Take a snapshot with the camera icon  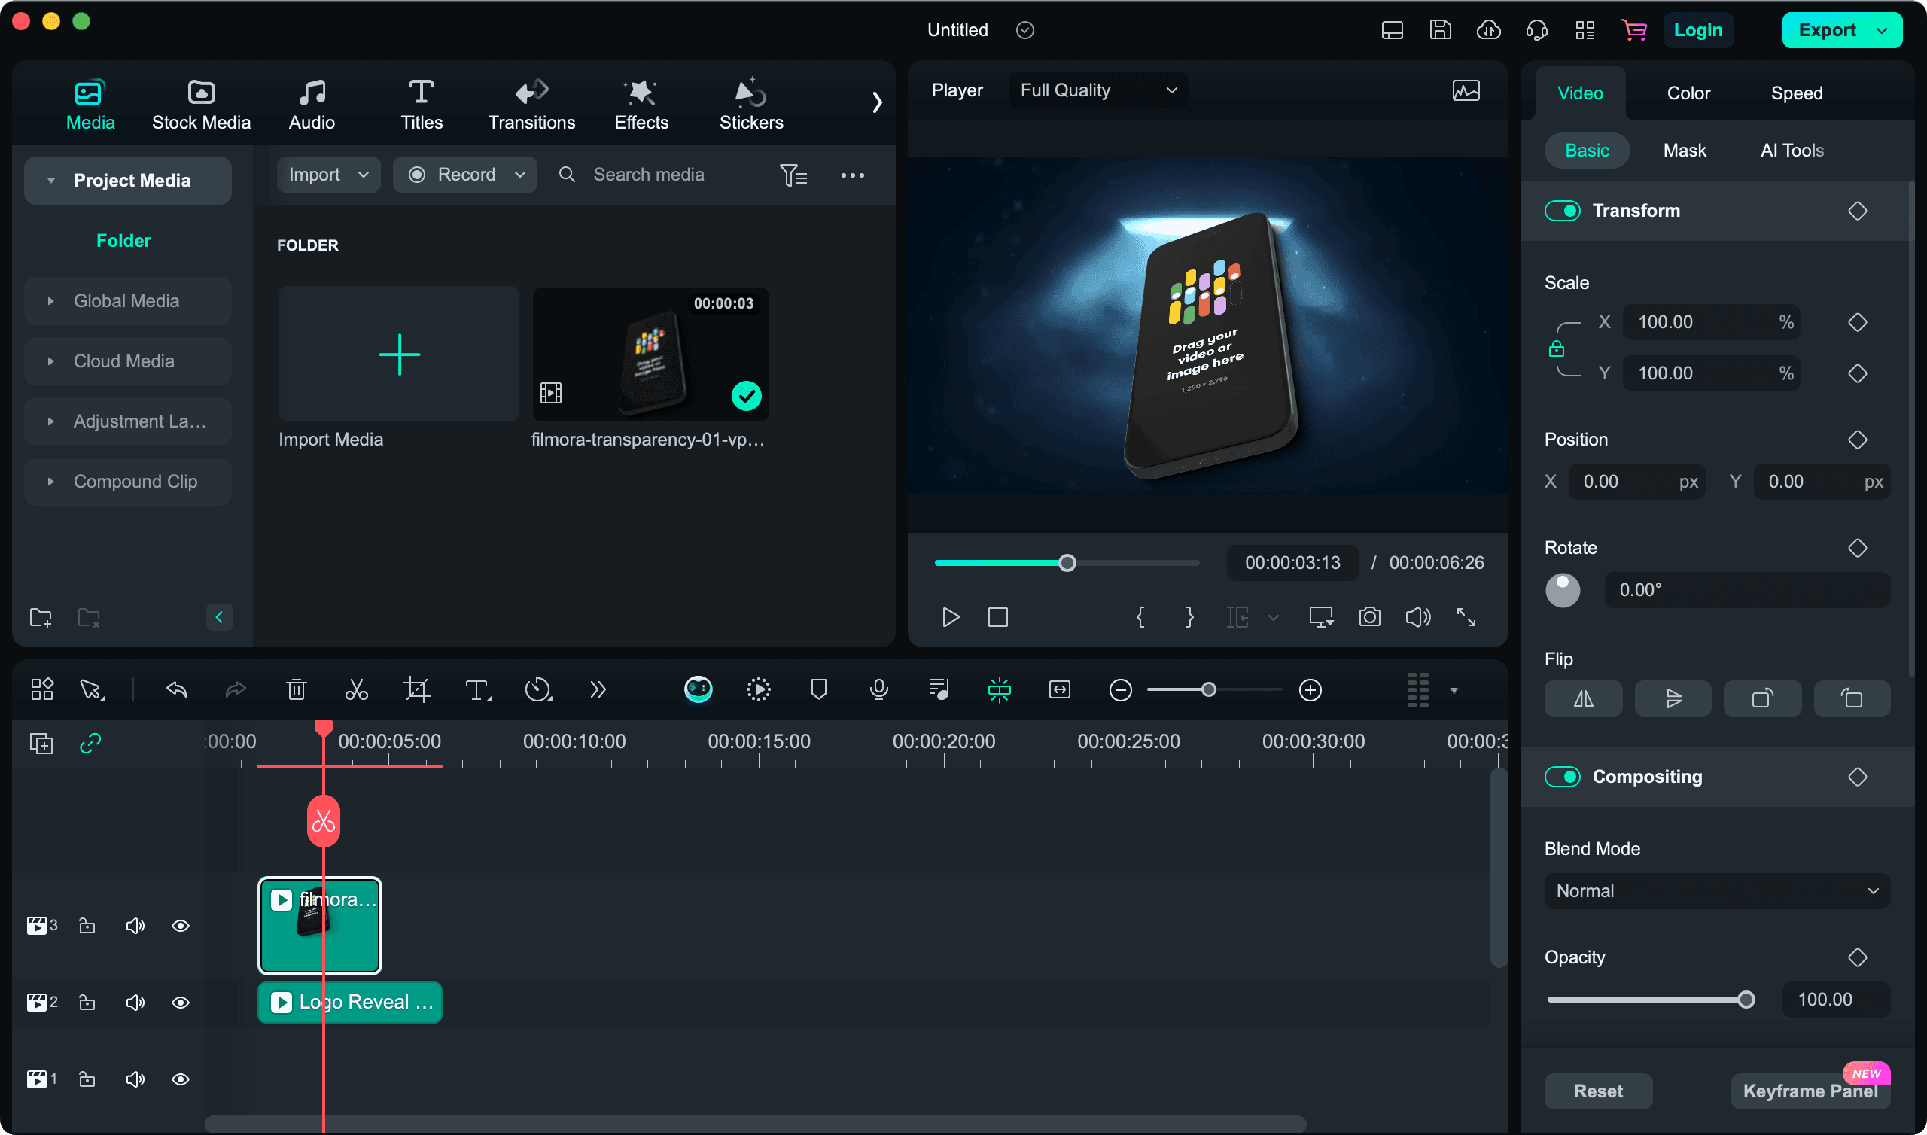[1369, 616]
